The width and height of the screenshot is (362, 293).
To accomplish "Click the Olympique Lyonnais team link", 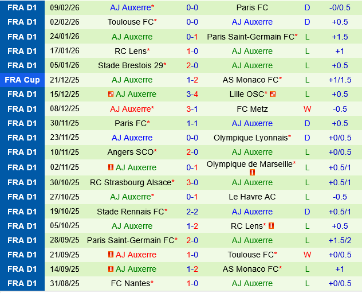I will point(250,138).
